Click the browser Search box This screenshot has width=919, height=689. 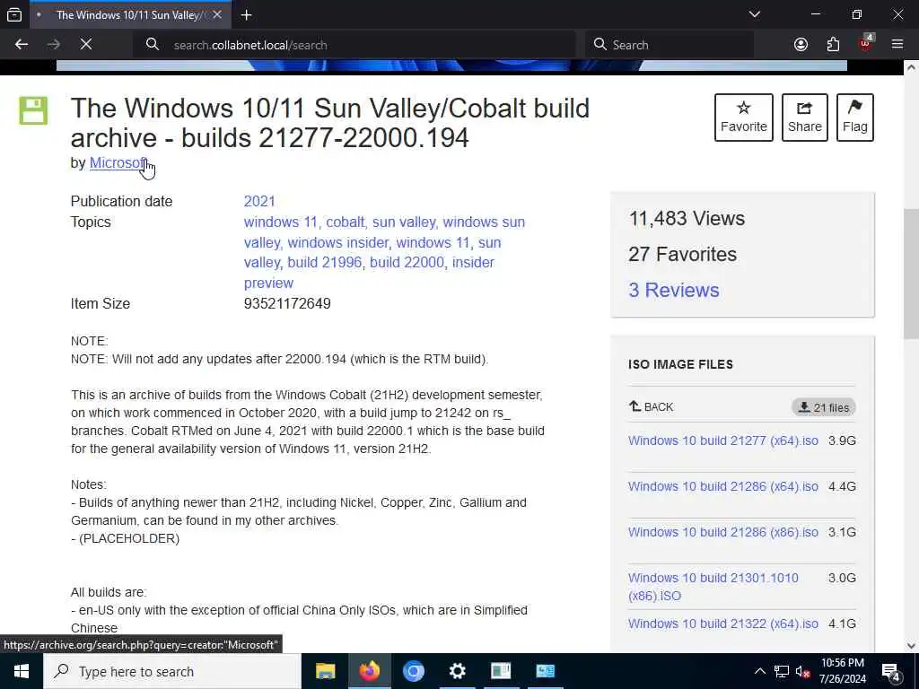[670, 45]
